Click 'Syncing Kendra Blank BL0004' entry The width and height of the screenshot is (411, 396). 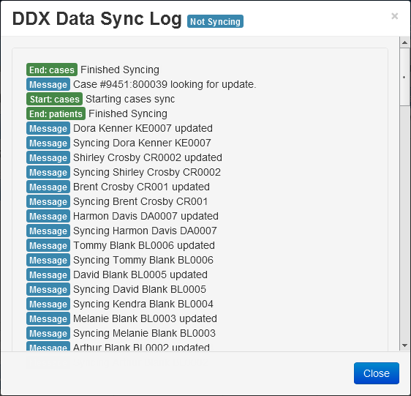pos(143,304)
